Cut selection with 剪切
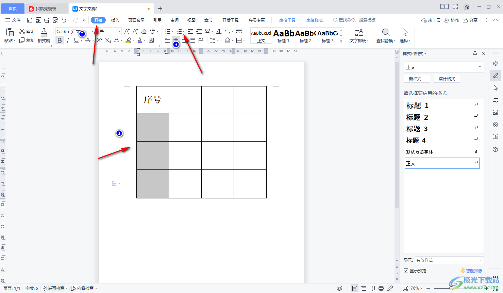The image size is (503, 293). coord(27,31)
